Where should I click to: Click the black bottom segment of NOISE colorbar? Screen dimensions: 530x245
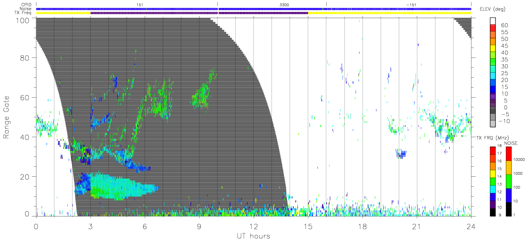tap(509, 208)
